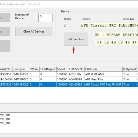The height and width of the screenshot is (138, 138).
Task: Sort by FW Ver column header
Action: pos(34,69)
